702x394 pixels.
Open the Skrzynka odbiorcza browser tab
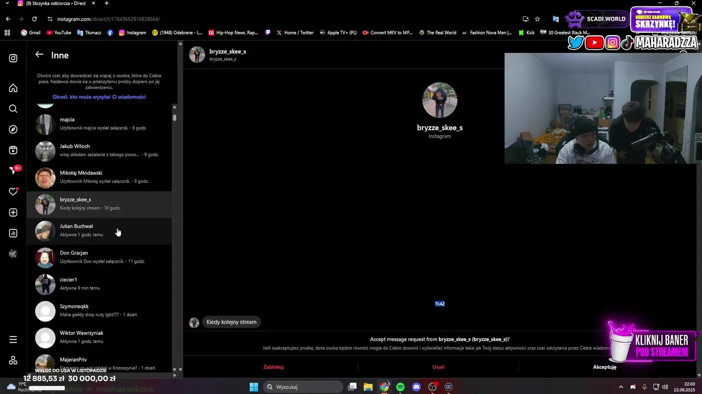point(57,3)
